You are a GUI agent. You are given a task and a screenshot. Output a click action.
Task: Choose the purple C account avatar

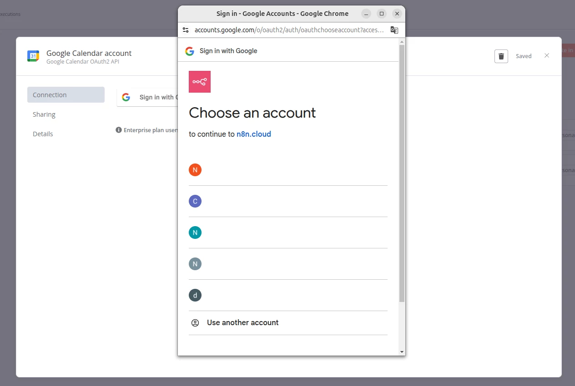coord(195,201)
